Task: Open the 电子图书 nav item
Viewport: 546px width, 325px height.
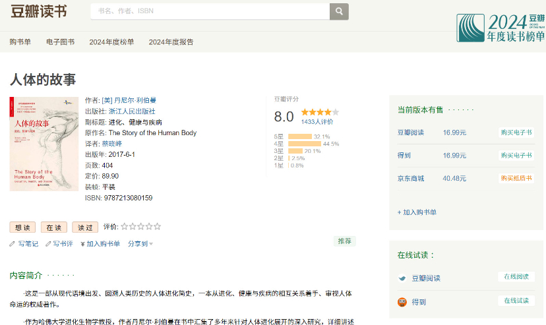Action: (x=60, y=42)
